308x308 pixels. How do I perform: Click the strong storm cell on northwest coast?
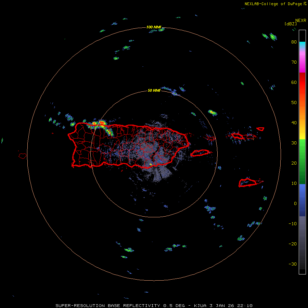(x=102, y=123)
